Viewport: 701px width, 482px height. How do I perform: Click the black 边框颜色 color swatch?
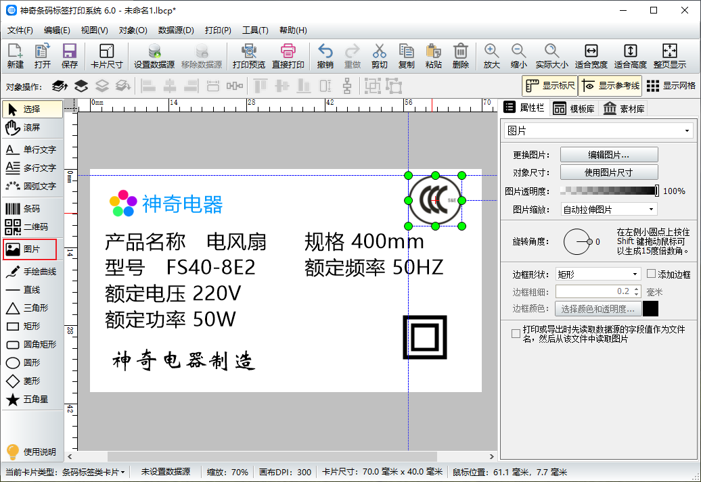[650, 309]
